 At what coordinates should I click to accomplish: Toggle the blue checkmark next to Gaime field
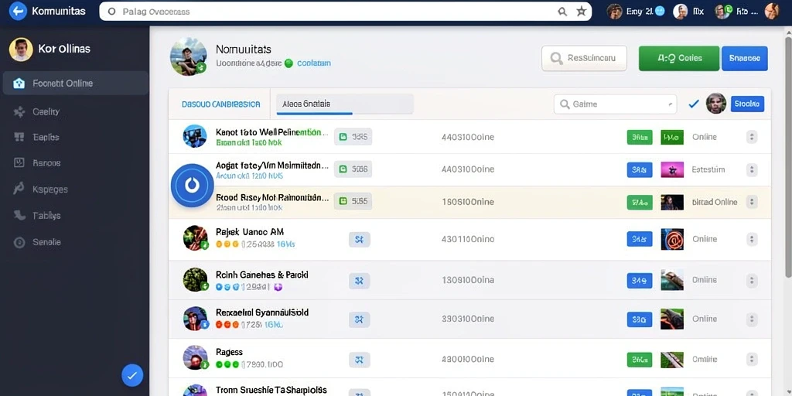694,104
